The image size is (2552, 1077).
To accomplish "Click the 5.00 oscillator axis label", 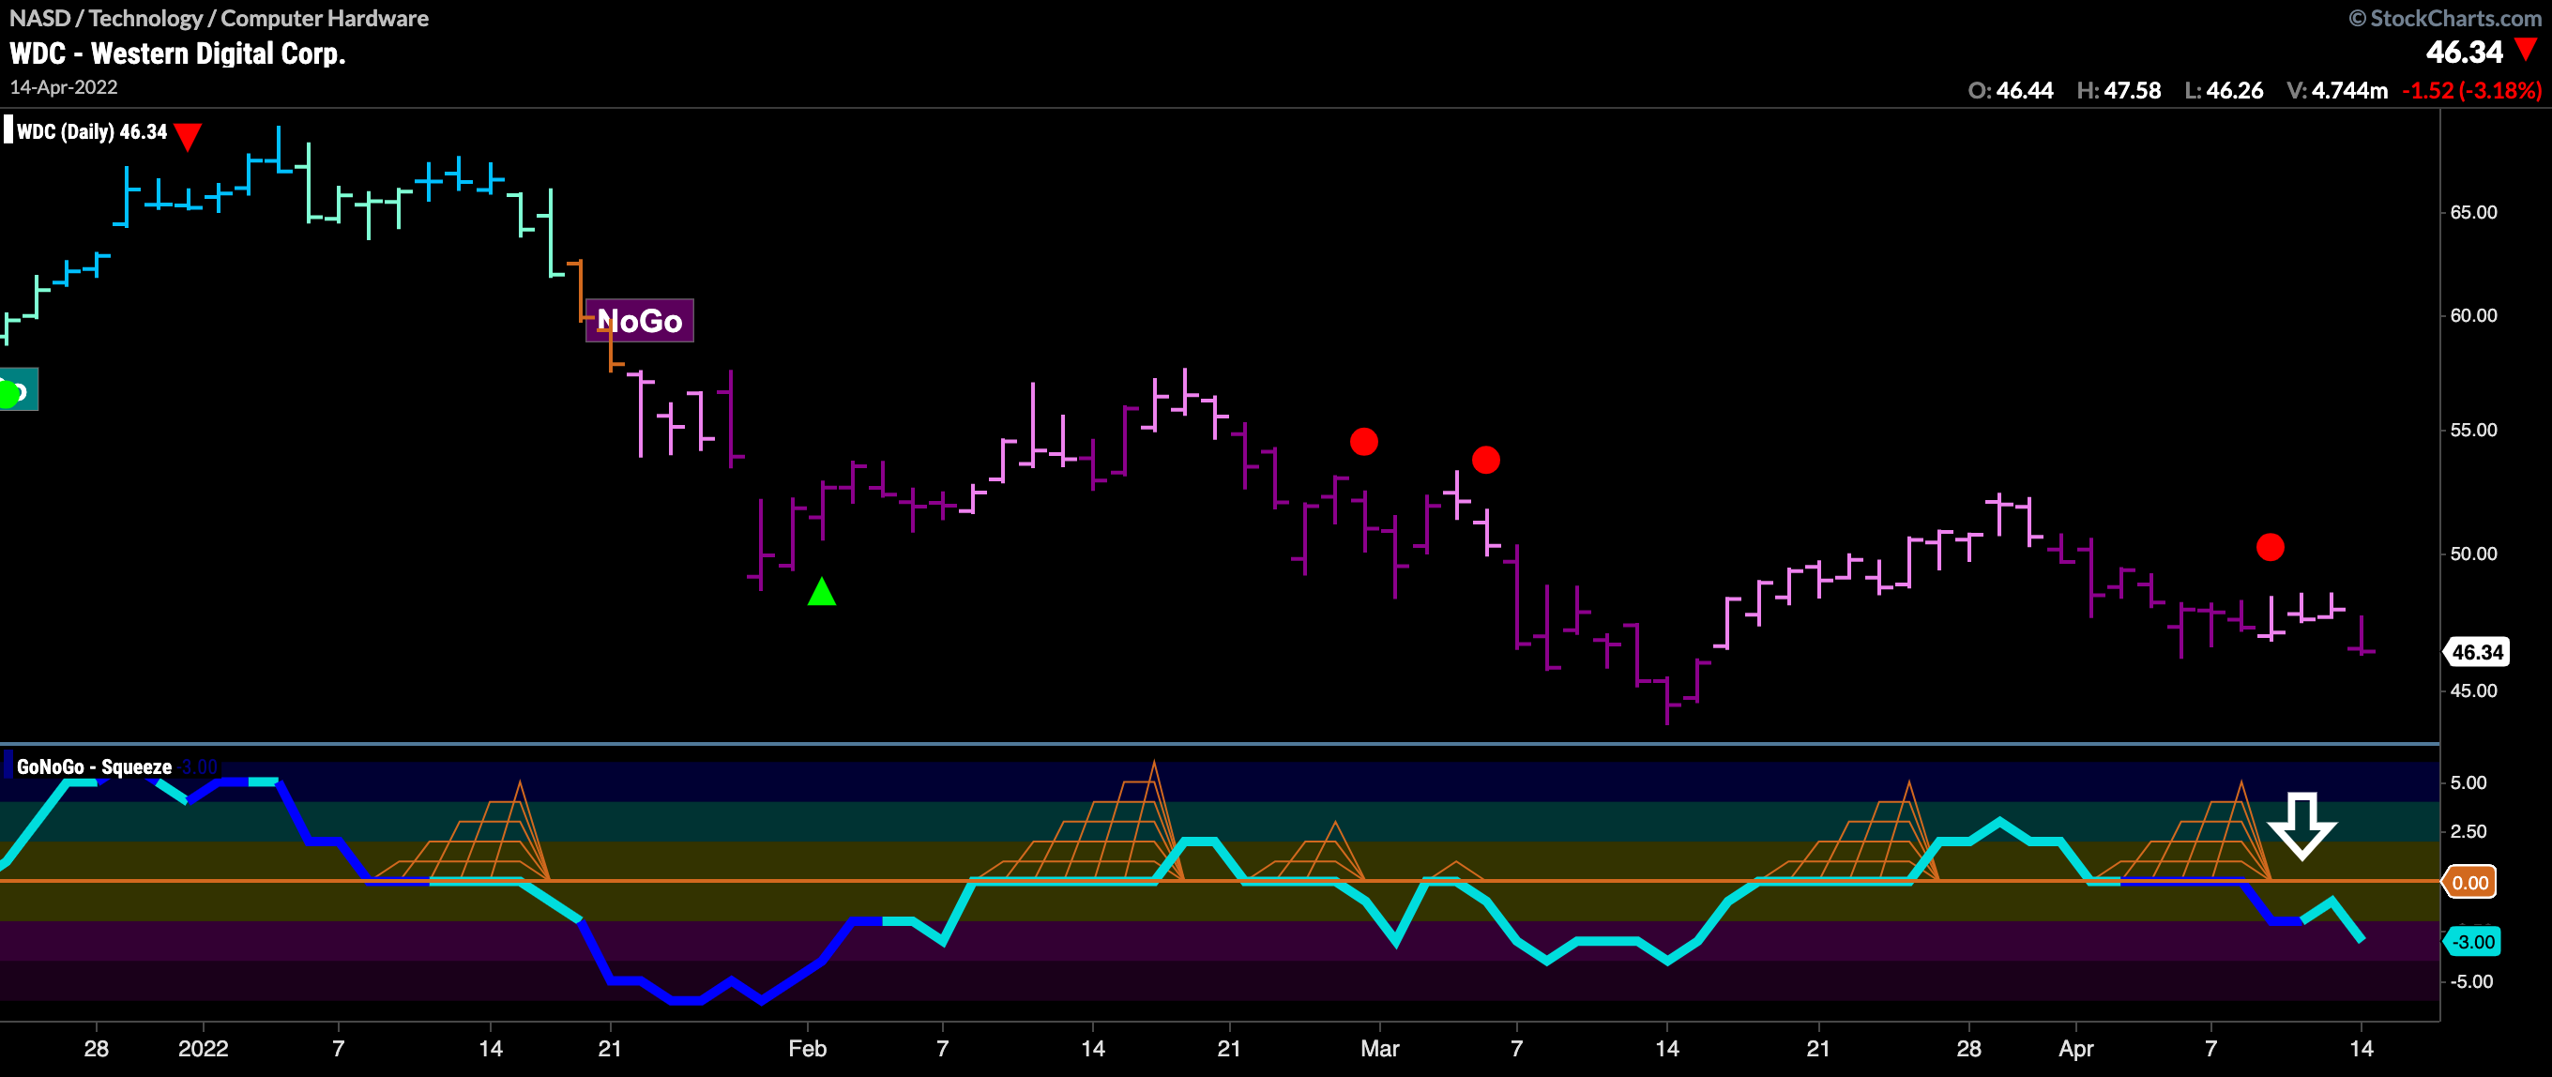I will (x=2468, y=782).
